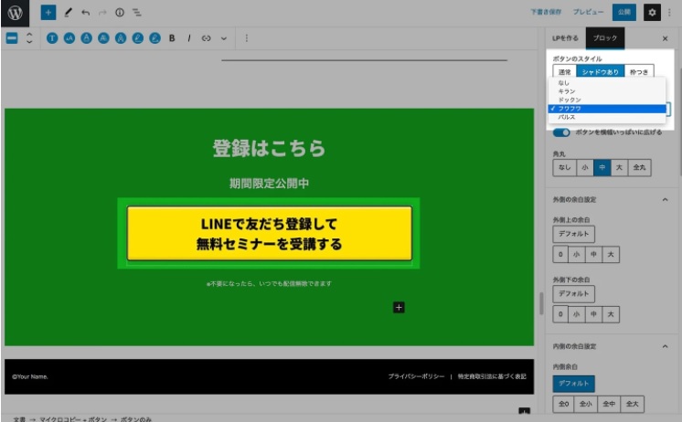This screenshot has width=682, height=422.
Task: Choose ドックン in the animation dropdown
Action: tap(607, 100)
